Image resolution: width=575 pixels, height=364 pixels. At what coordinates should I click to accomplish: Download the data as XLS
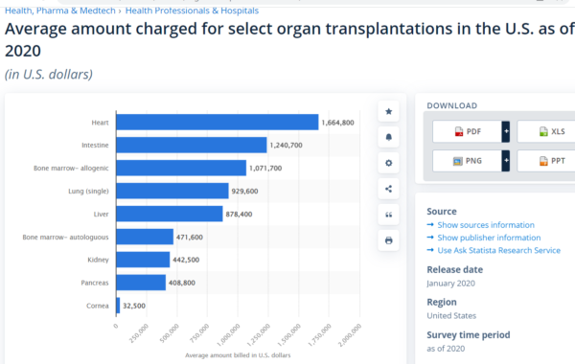pyautogui.click(x=546, y=131)
